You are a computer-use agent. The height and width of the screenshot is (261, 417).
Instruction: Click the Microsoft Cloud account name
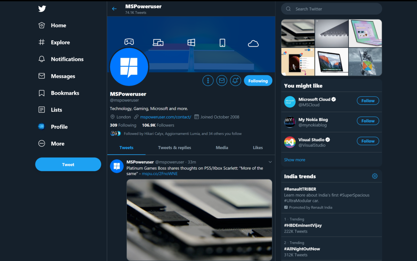(314, 99)
